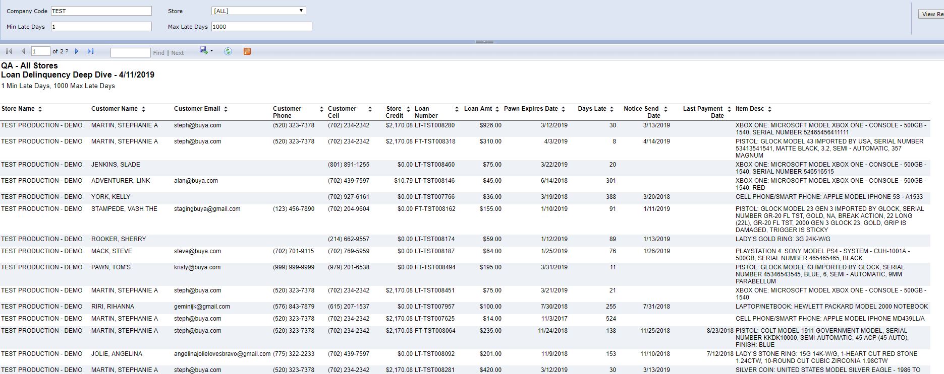
Task: Click customer name PAWN, TOM'S
Action: point(111,267)
